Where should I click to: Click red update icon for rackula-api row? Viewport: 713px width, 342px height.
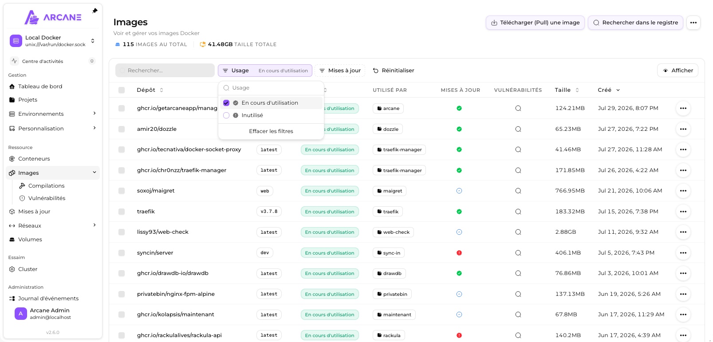tap(459, 335)
